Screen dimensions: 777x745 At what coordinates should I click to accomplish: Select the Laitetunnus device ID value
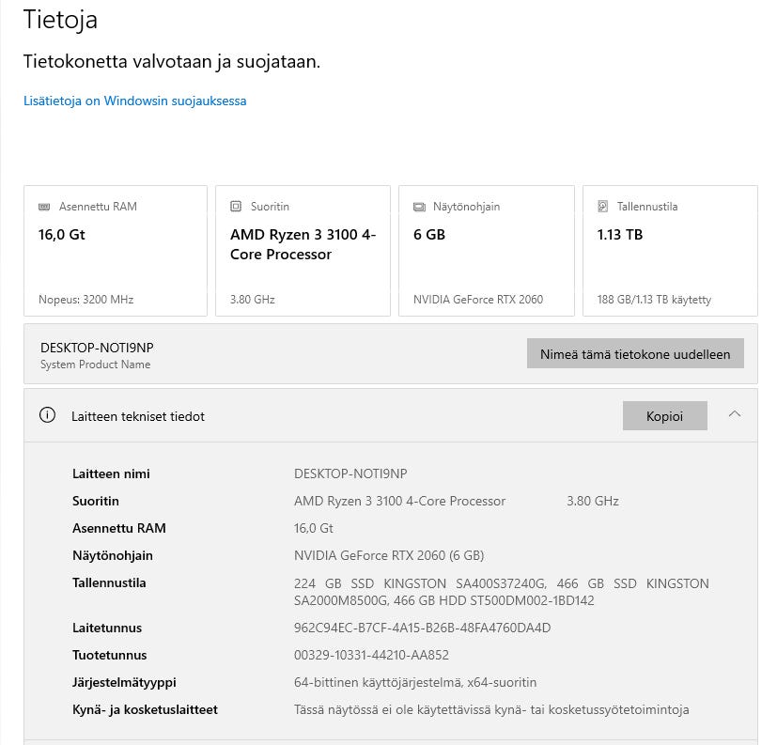(x=422, y=629)
